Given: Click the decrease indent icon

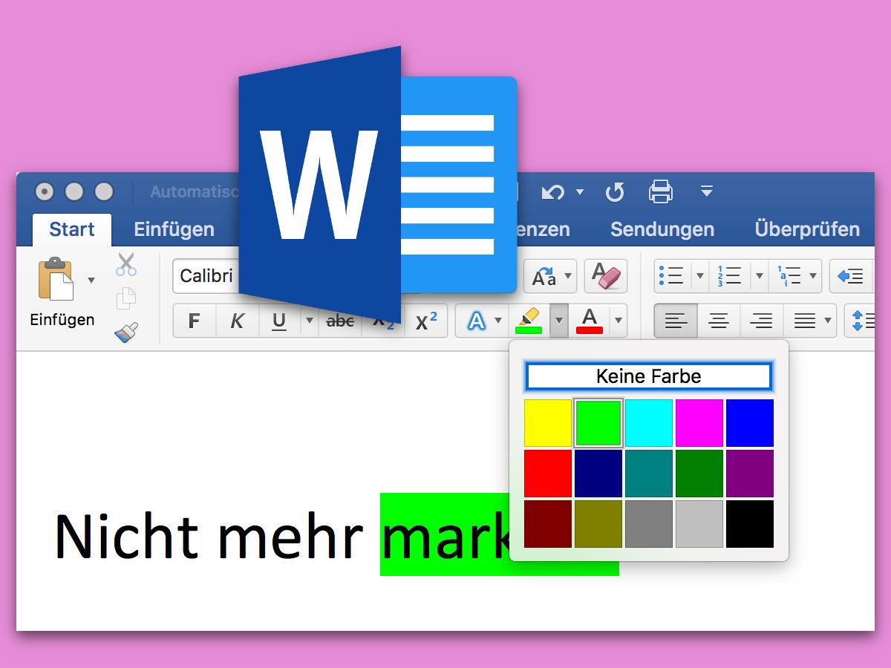Looking at the screenshot, I should pyautogui.click(x=851, y=276).
